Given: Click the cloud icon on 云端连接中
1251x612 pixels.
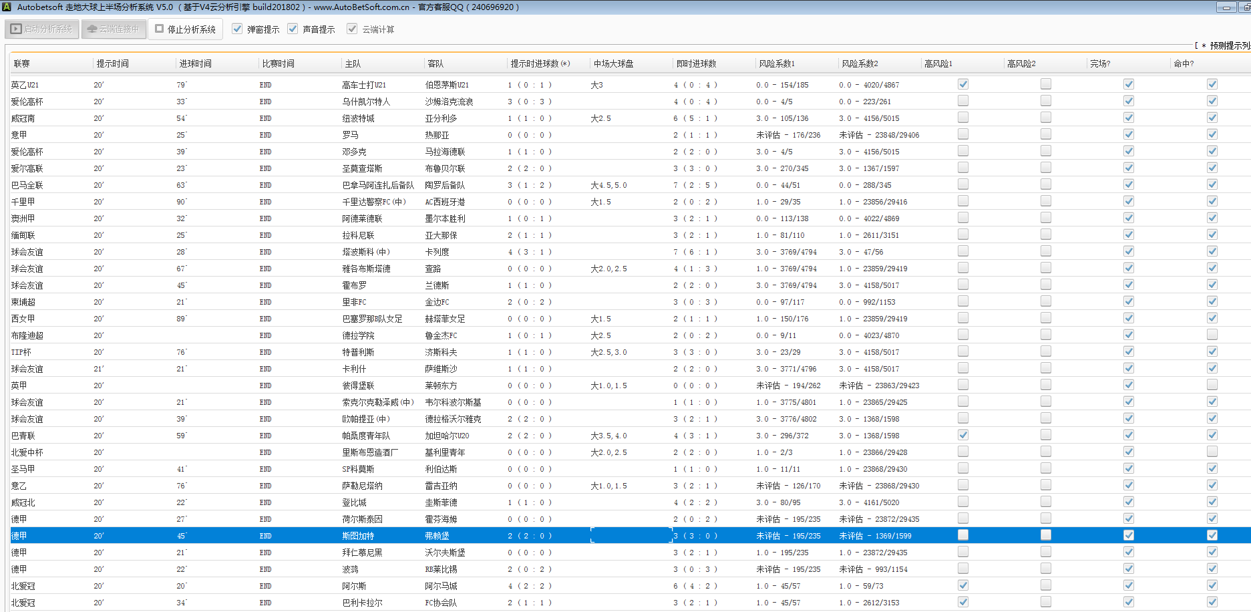Looking at the screenshot, I should pyautogui.click(x=92, y=29).
